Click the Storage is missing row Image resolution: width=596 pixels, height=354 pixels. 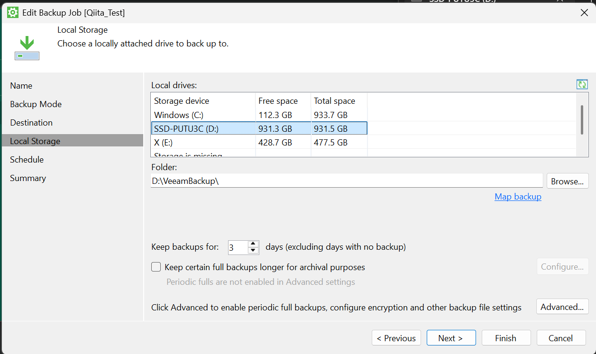pos(260,154)
